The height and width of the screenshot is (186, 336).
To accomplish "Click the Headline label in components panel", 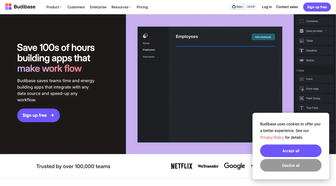I will 312,51.
